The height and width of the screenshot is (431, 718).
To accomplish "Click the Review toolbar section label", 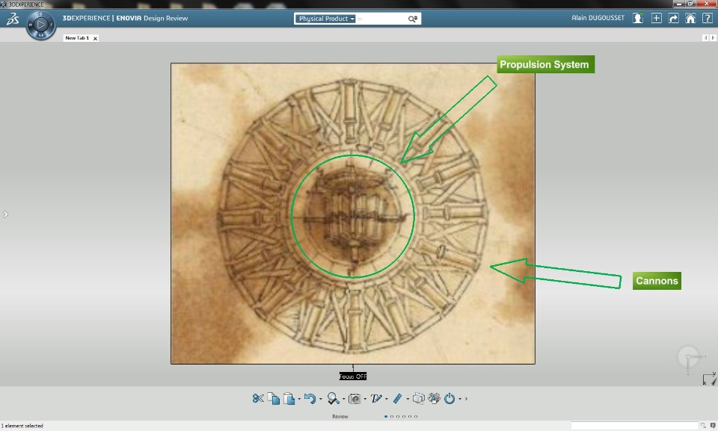I will click(340, 416).
